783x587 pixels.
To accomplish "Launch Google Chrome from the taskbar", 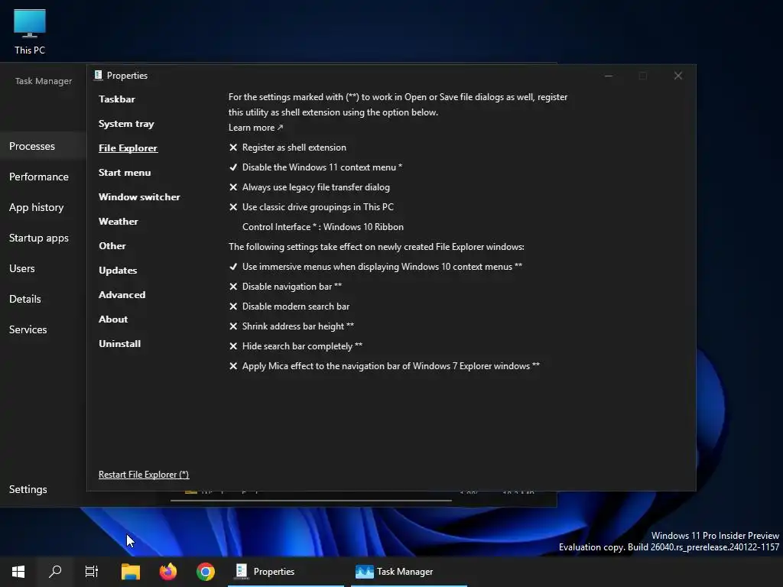I will [x=205, y=572].
